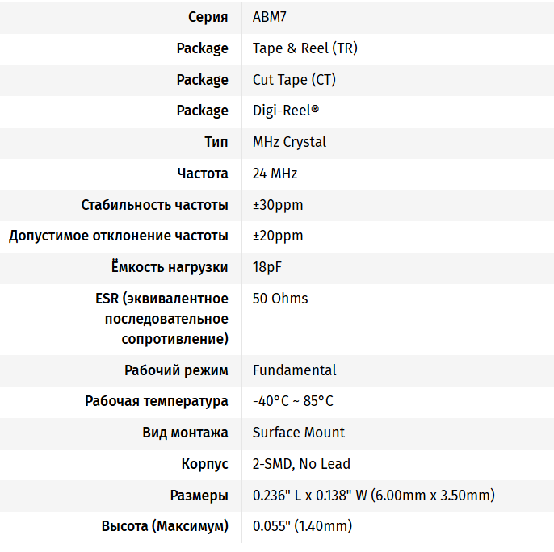Click the MHz Crystal type value
554x552 pixels.
point(289,142)
